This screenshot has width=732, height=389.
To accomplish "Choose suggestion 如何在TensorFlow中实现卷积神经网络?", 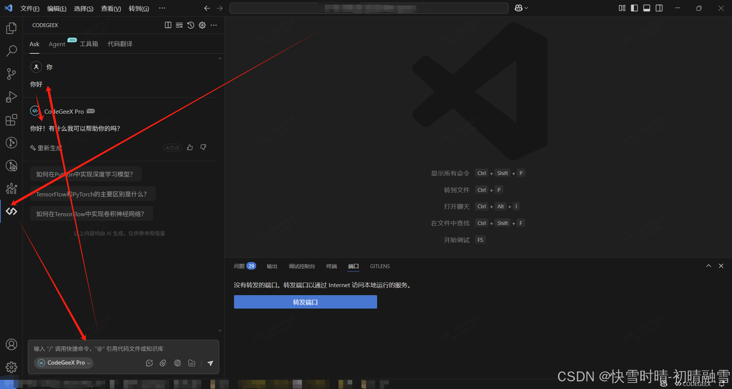I will [x=91, y=214].
